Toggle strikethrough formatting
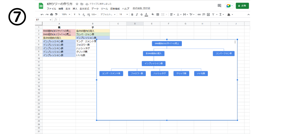285x134 pixels. 142,14
